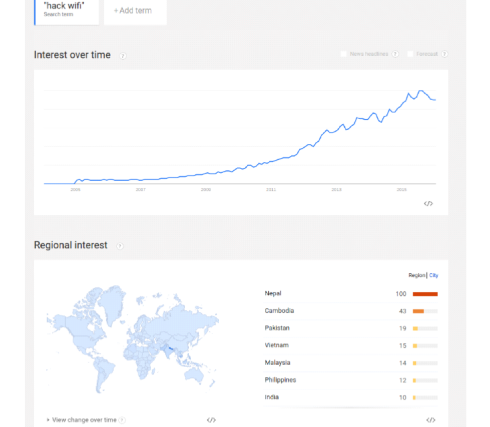Open Cambodia in regional interest list

(x=279, y=311)
